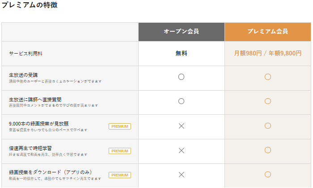The width and height of the screenshot is (313, 188).
Task: Click the premium circle for 生放送に講師へ直接質問
Action: [x=267, y=101]
